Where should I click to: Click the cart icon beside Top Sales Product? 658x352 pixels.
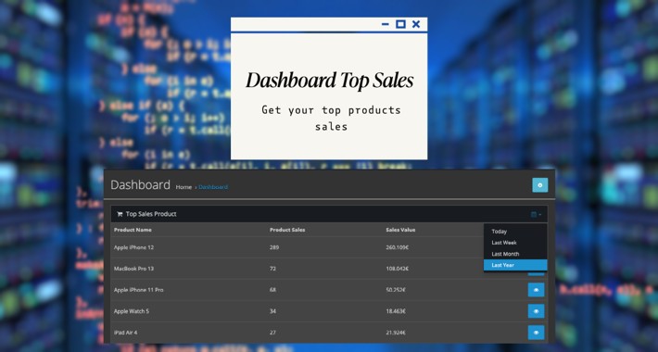(x=120, y=214)
